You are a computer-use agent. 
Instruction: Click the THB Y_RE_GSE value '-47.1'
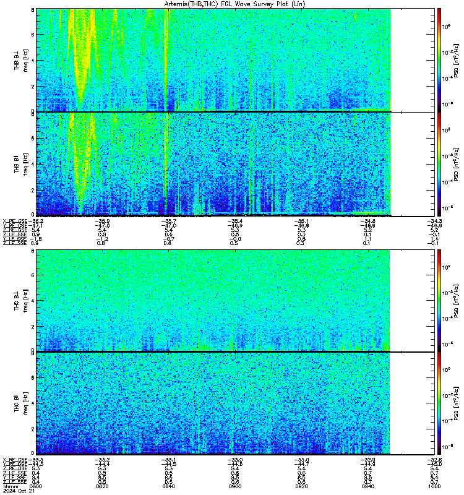35,226
